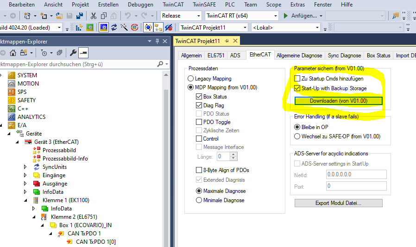Click the Pending Changes Filter clock icon
Screen dimensions: 416x247
pos(44,53)
